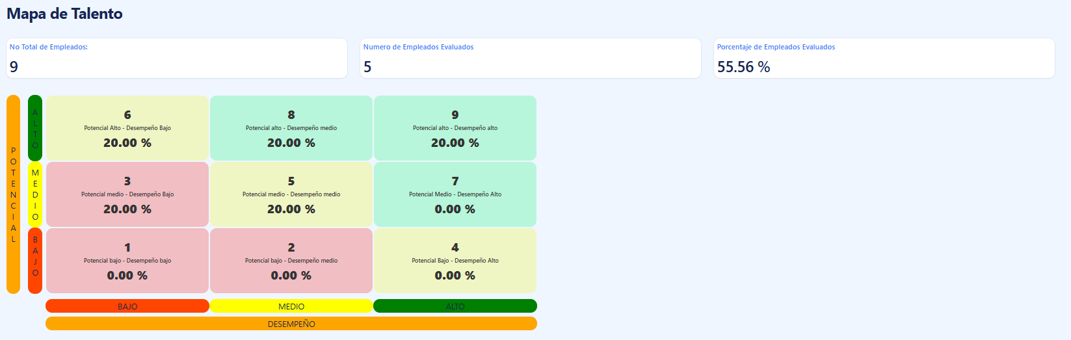Select box 5 Potencial medio - Desempeño medio
The width and height of the screenshot is (1071, 340).
pos(291,194)
